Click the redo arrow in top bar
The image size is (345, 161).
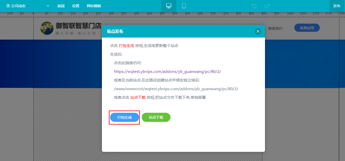[267, 6]
